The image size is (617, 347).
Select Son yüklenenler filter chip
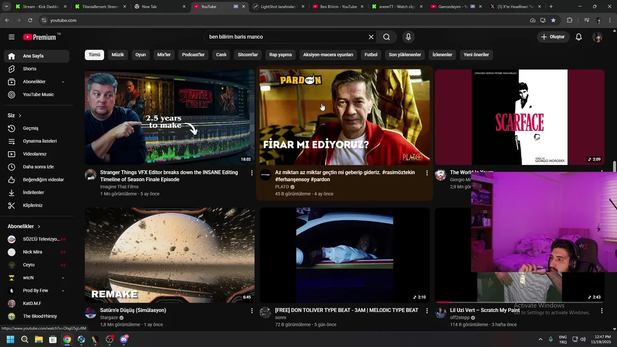click(405, 55)
